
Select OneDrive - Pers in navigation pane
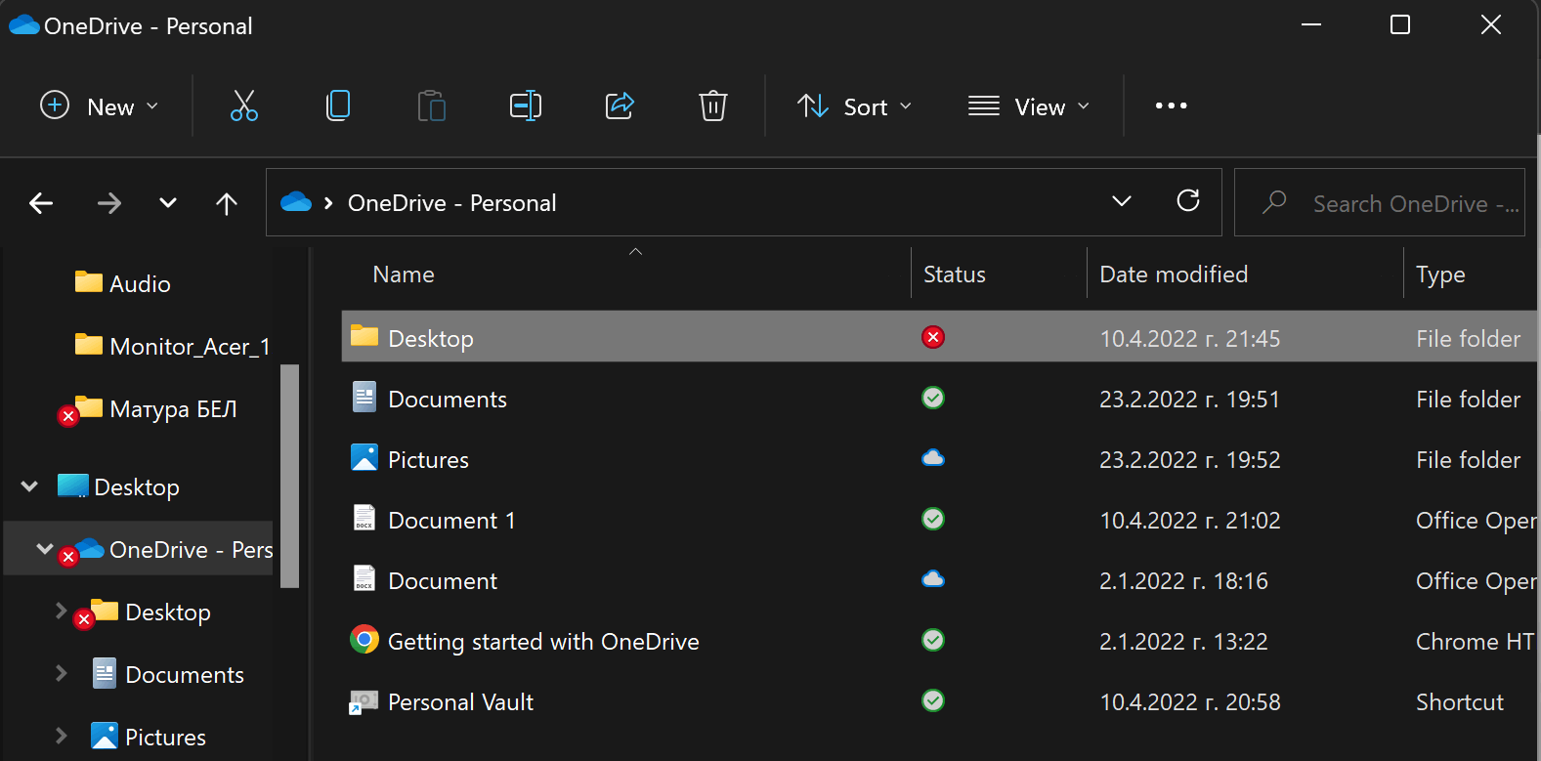[x=191, y=550]
